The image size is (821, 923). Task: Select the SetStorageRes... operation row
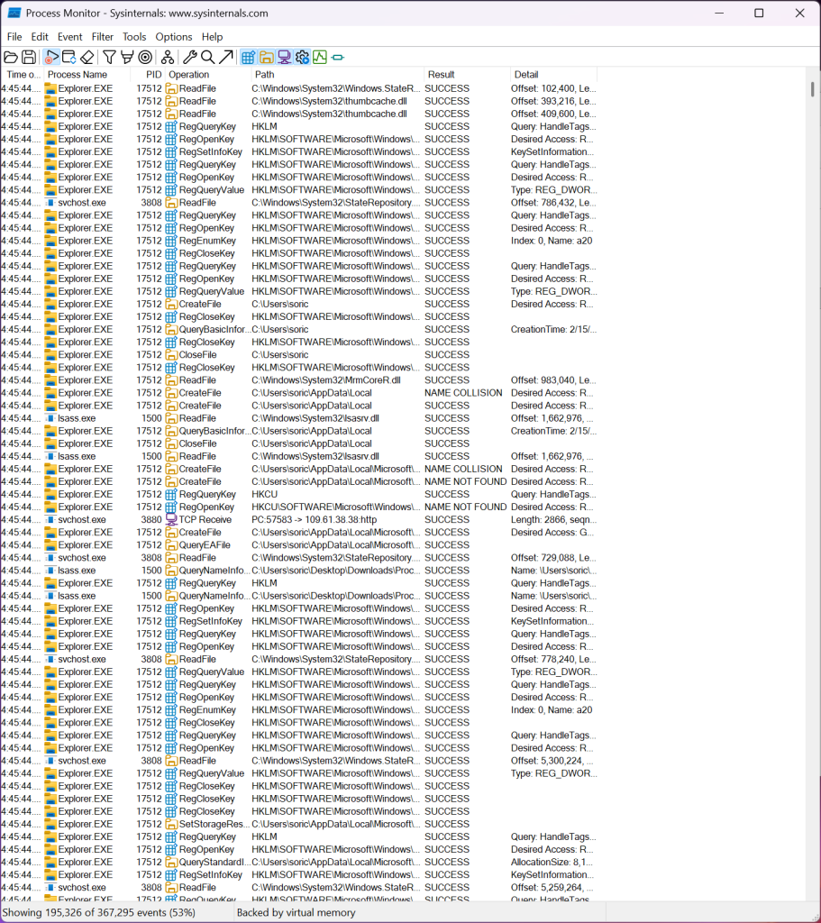[299, 824]
